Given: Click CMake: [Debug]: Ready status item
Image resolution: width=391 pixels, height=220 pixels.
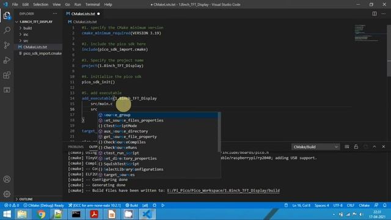Looking at the screenshot, I should [43, 205].
